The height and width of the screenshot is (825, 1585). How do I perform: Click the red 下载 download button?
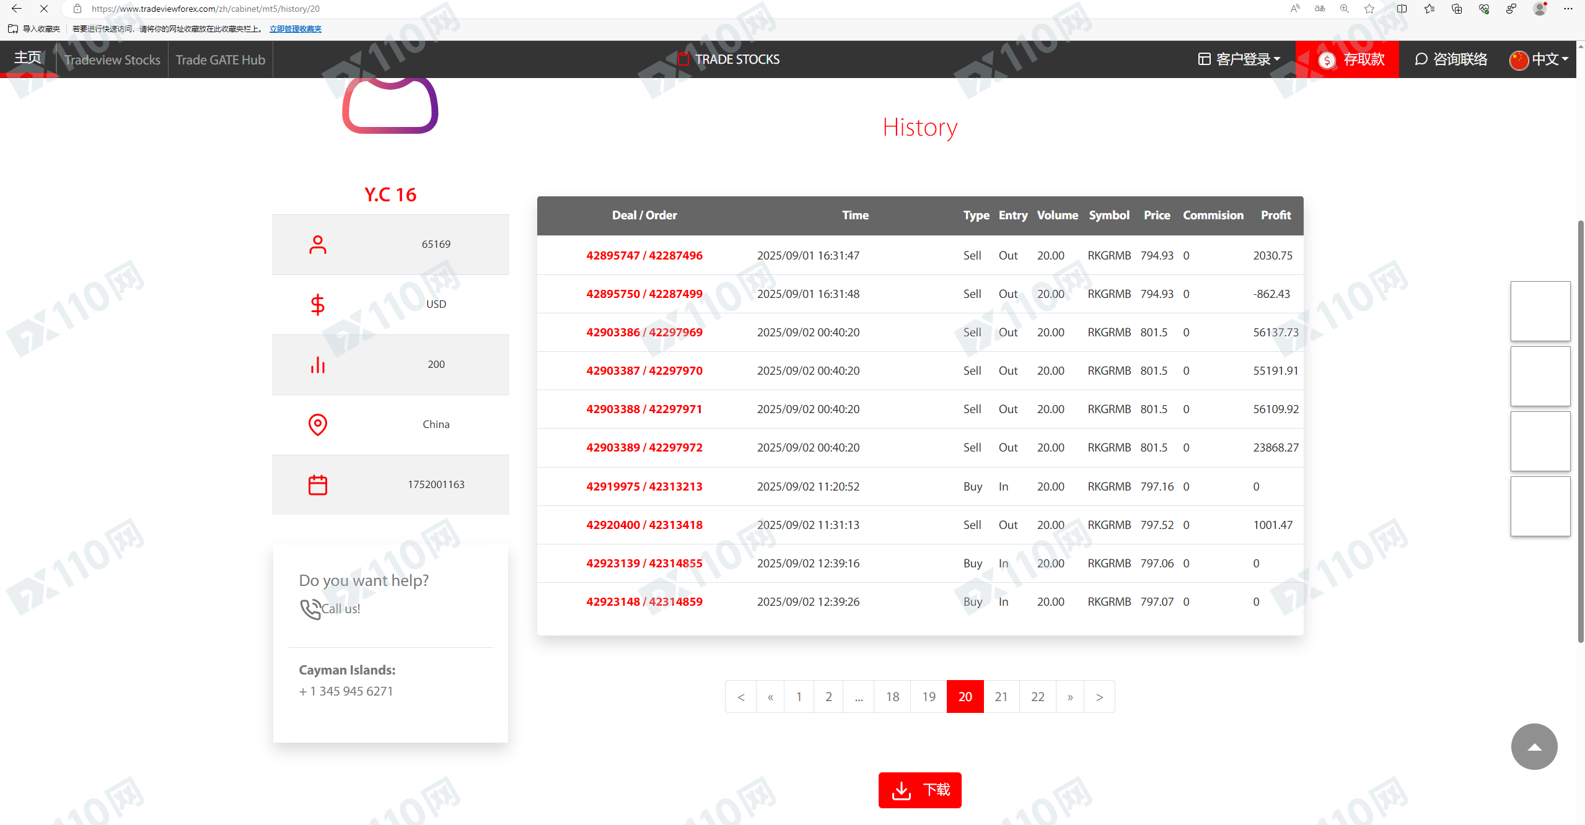(920, 790)
